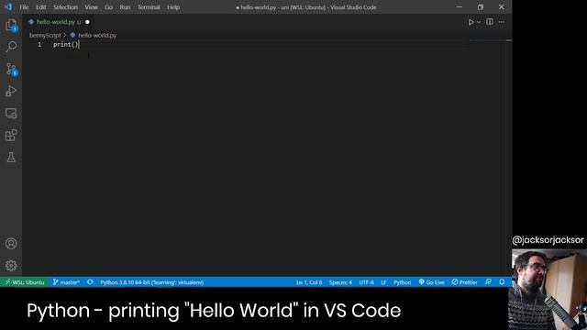Viewport: 587px width, 330px height.
Task: Select Python 3.8.10 interpreter in status bar
Action: point(151,282)
